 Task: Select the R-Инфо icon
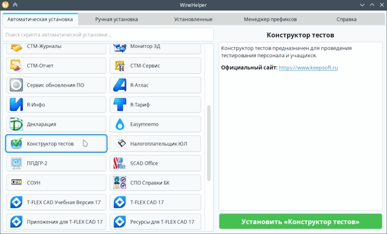[16, 104]
